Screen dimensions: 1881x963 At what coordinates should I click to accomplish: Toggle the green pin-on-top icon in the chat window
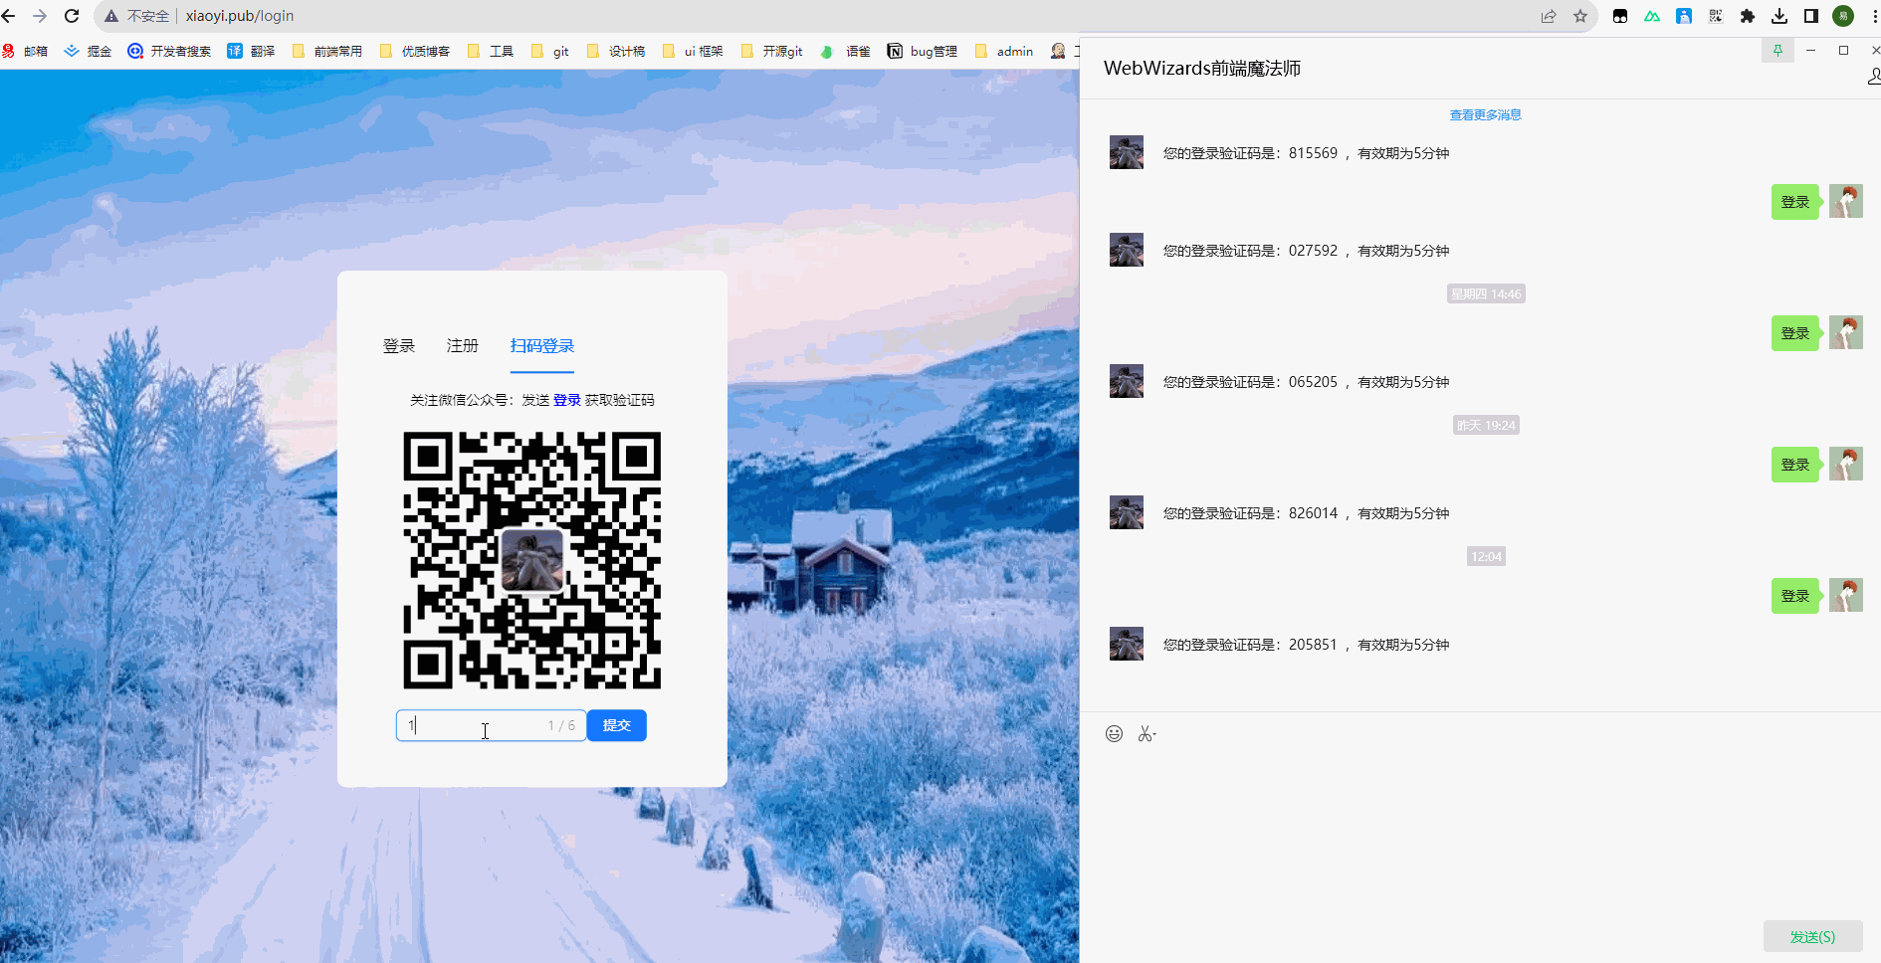coord(1777,50)
